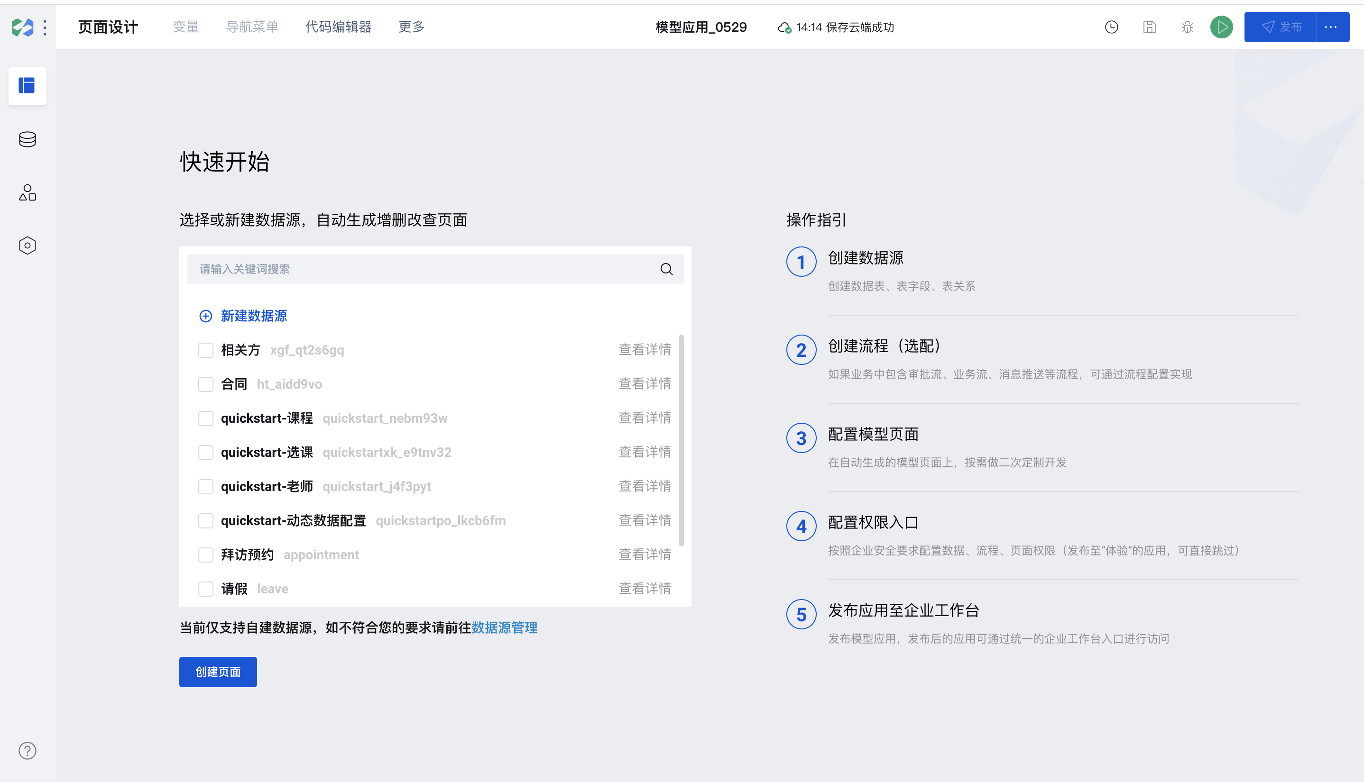View details for 合同
1364x782 pixels.
(x=645, y=383)
